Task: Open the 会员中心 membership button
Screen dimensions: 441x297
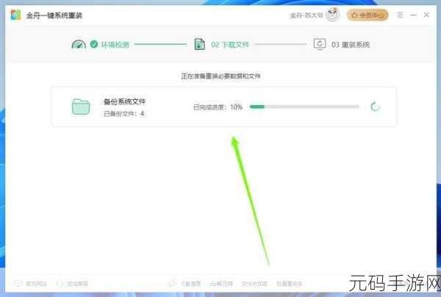Action: click(367, 15)
